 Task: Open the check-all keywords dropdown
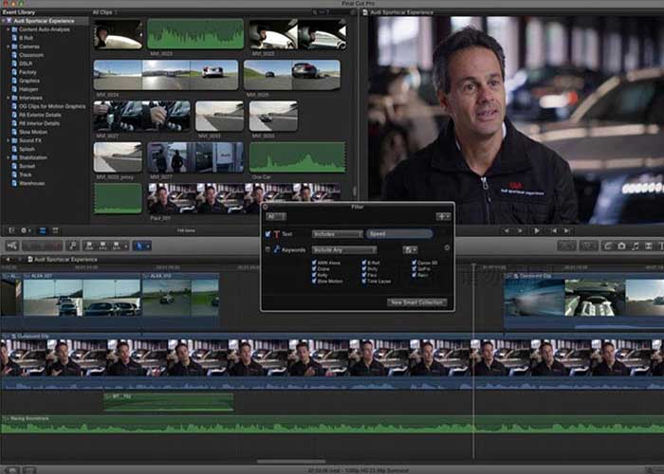click(x=410, y=250)
